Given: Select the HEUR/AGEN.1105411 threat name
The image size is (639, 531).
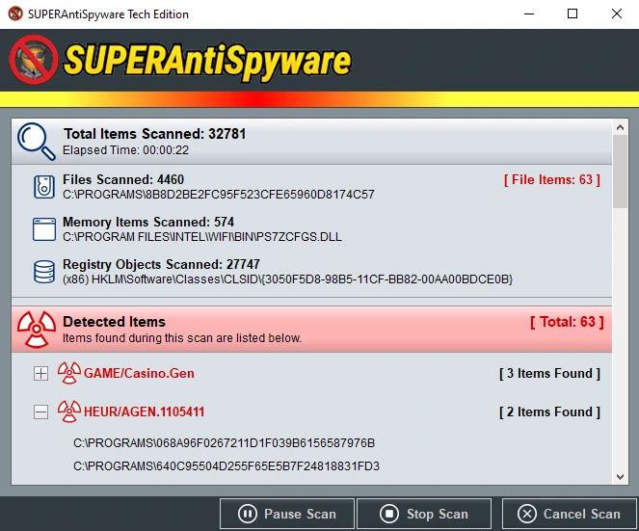Looking at the screenshot, I should [x=144, y=412].
